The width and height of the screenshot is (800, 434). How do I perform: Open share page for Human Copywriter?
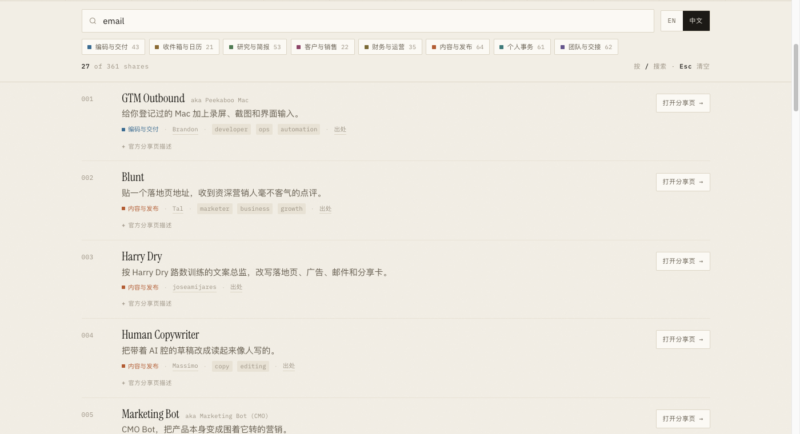tap(683, 339)
